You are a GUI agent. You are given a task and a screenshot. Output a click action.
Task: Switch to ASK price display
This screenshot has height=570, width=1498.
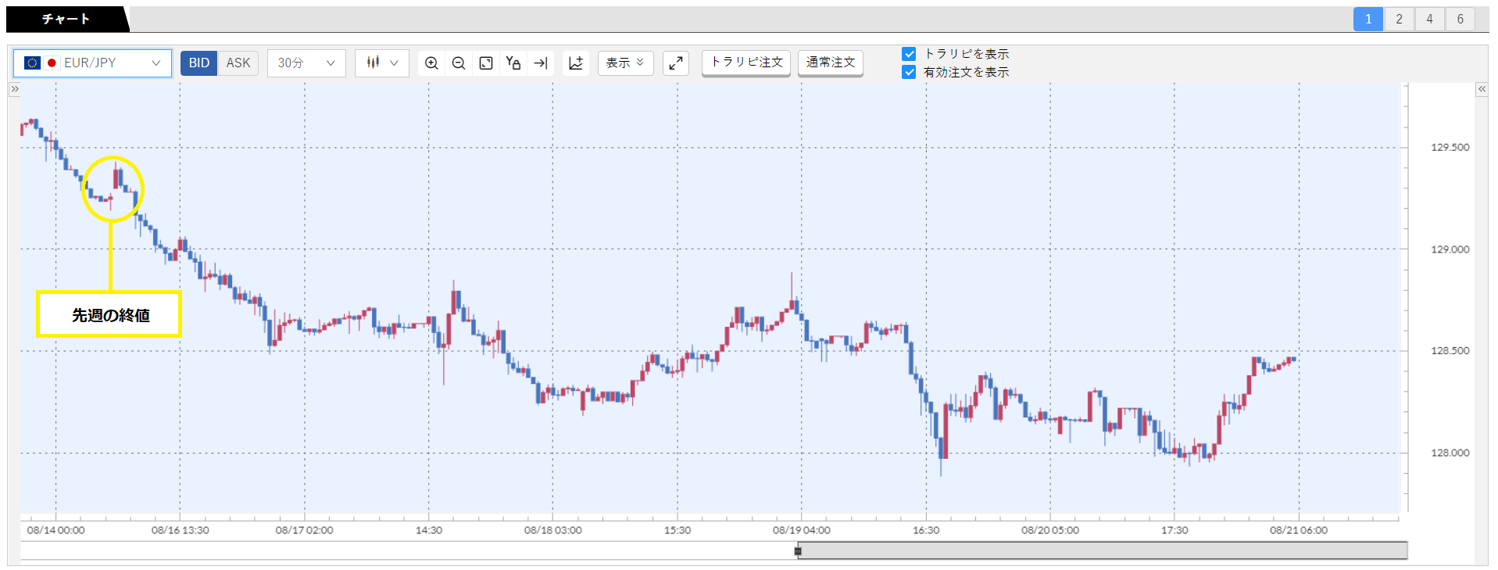(238, 63)
